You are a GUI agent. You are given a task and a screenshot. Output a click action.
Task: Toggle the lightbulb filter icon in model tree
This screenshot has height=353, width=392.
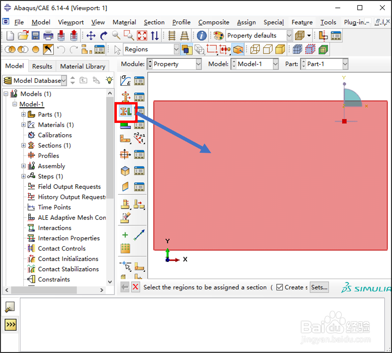point(109,80)
